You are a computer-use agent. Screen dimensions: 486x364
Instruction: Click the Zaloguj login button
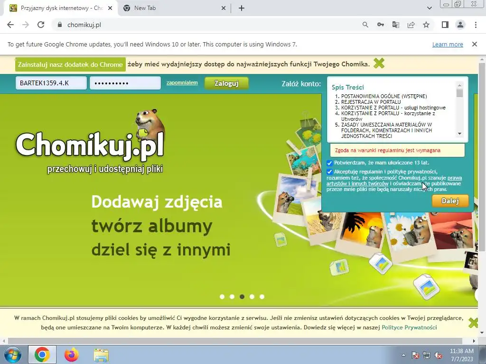[226, 83]
